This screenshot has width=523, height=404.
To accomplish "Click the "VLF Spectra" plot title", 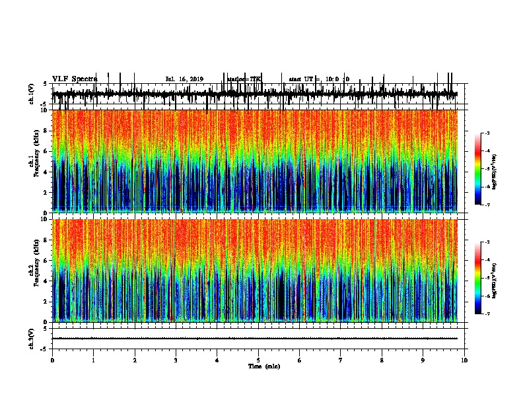I will 75,79.
